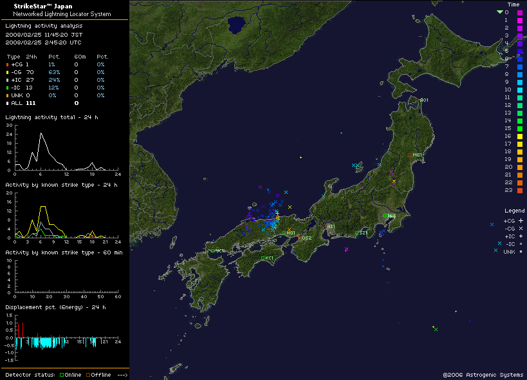
Task: Select the OSZ detector marker
Action: point(300,238)
